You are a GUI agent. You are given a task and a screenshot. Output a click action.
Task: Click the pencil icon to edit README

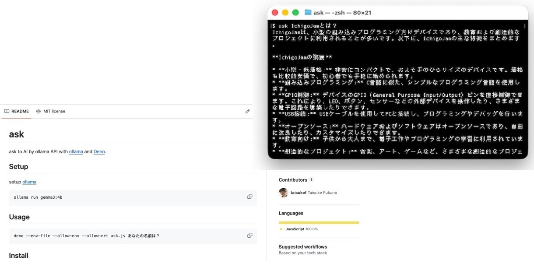pyautogui.click(x=247, y=112)
